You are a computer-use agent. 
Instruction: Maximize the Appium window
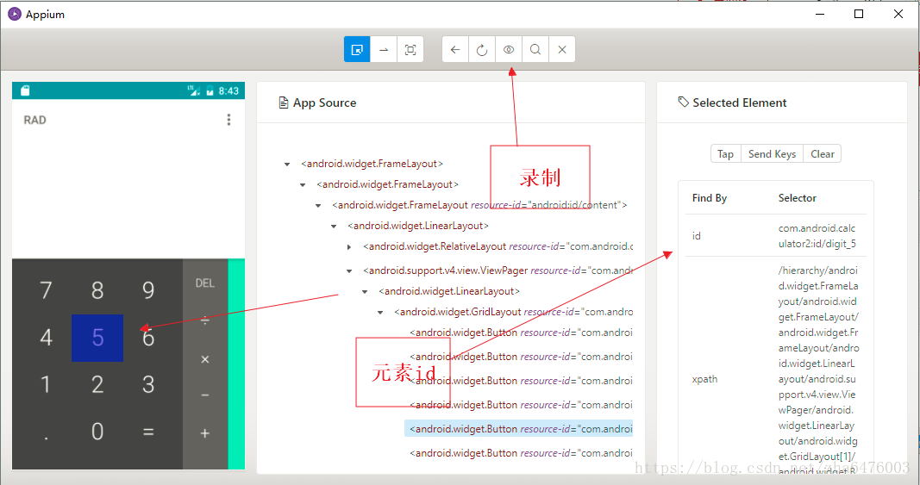[859, 14]
